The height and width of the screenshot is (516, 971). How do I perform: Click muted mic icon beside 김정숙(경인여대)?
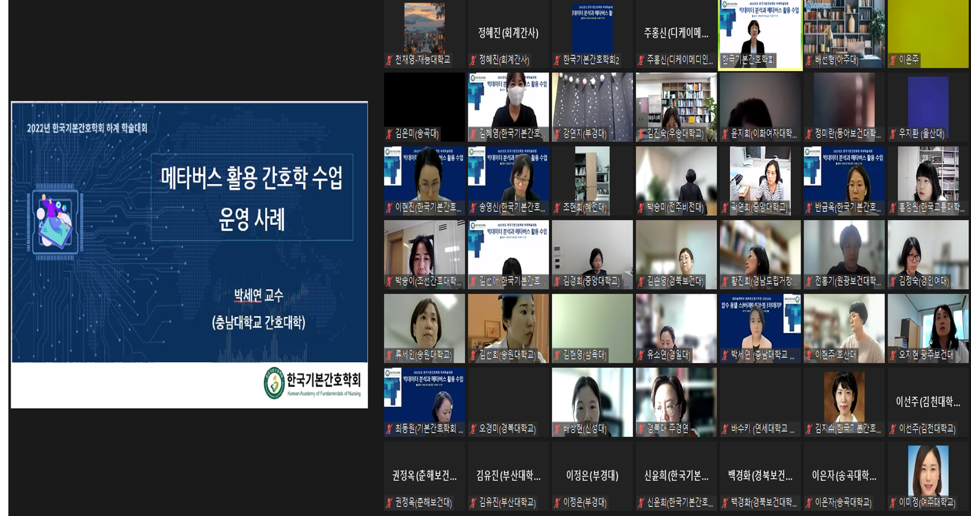(893, 282)
